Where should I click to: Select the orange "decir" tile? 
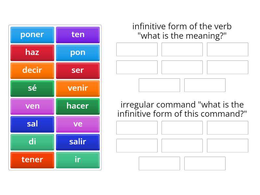coord(32,71)
